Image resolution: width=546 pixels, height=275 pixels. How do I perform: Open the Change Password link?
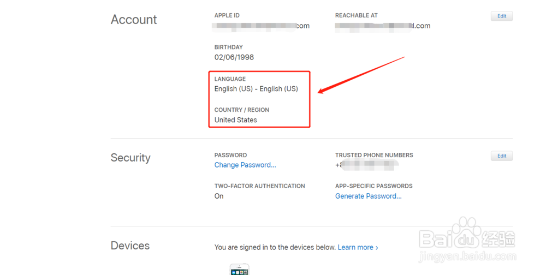(245, 165)
